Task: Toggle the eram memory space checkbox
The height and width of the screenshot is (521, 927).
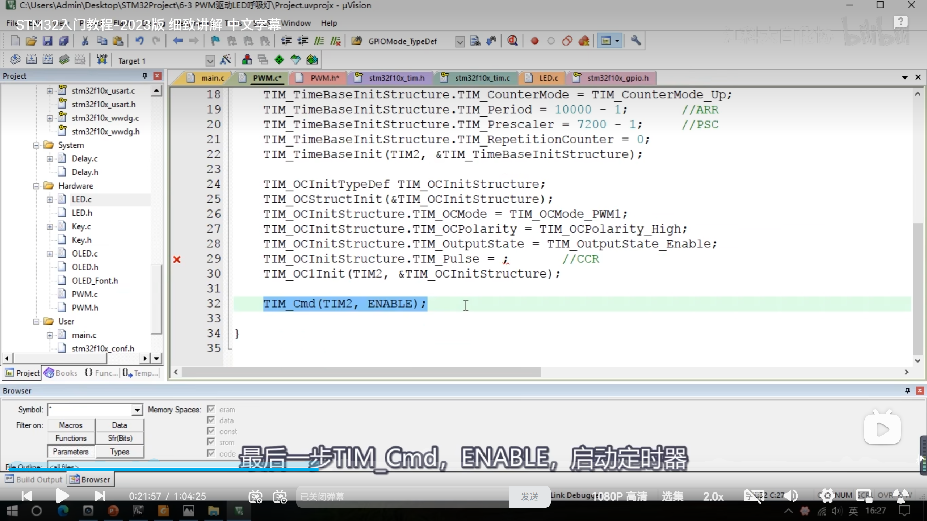Action: coord(211,409)
